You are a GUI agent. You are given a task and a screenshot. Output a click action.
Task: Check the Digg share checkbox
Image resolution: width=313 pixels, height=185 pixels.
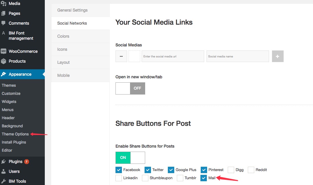(x=231, y=170)
